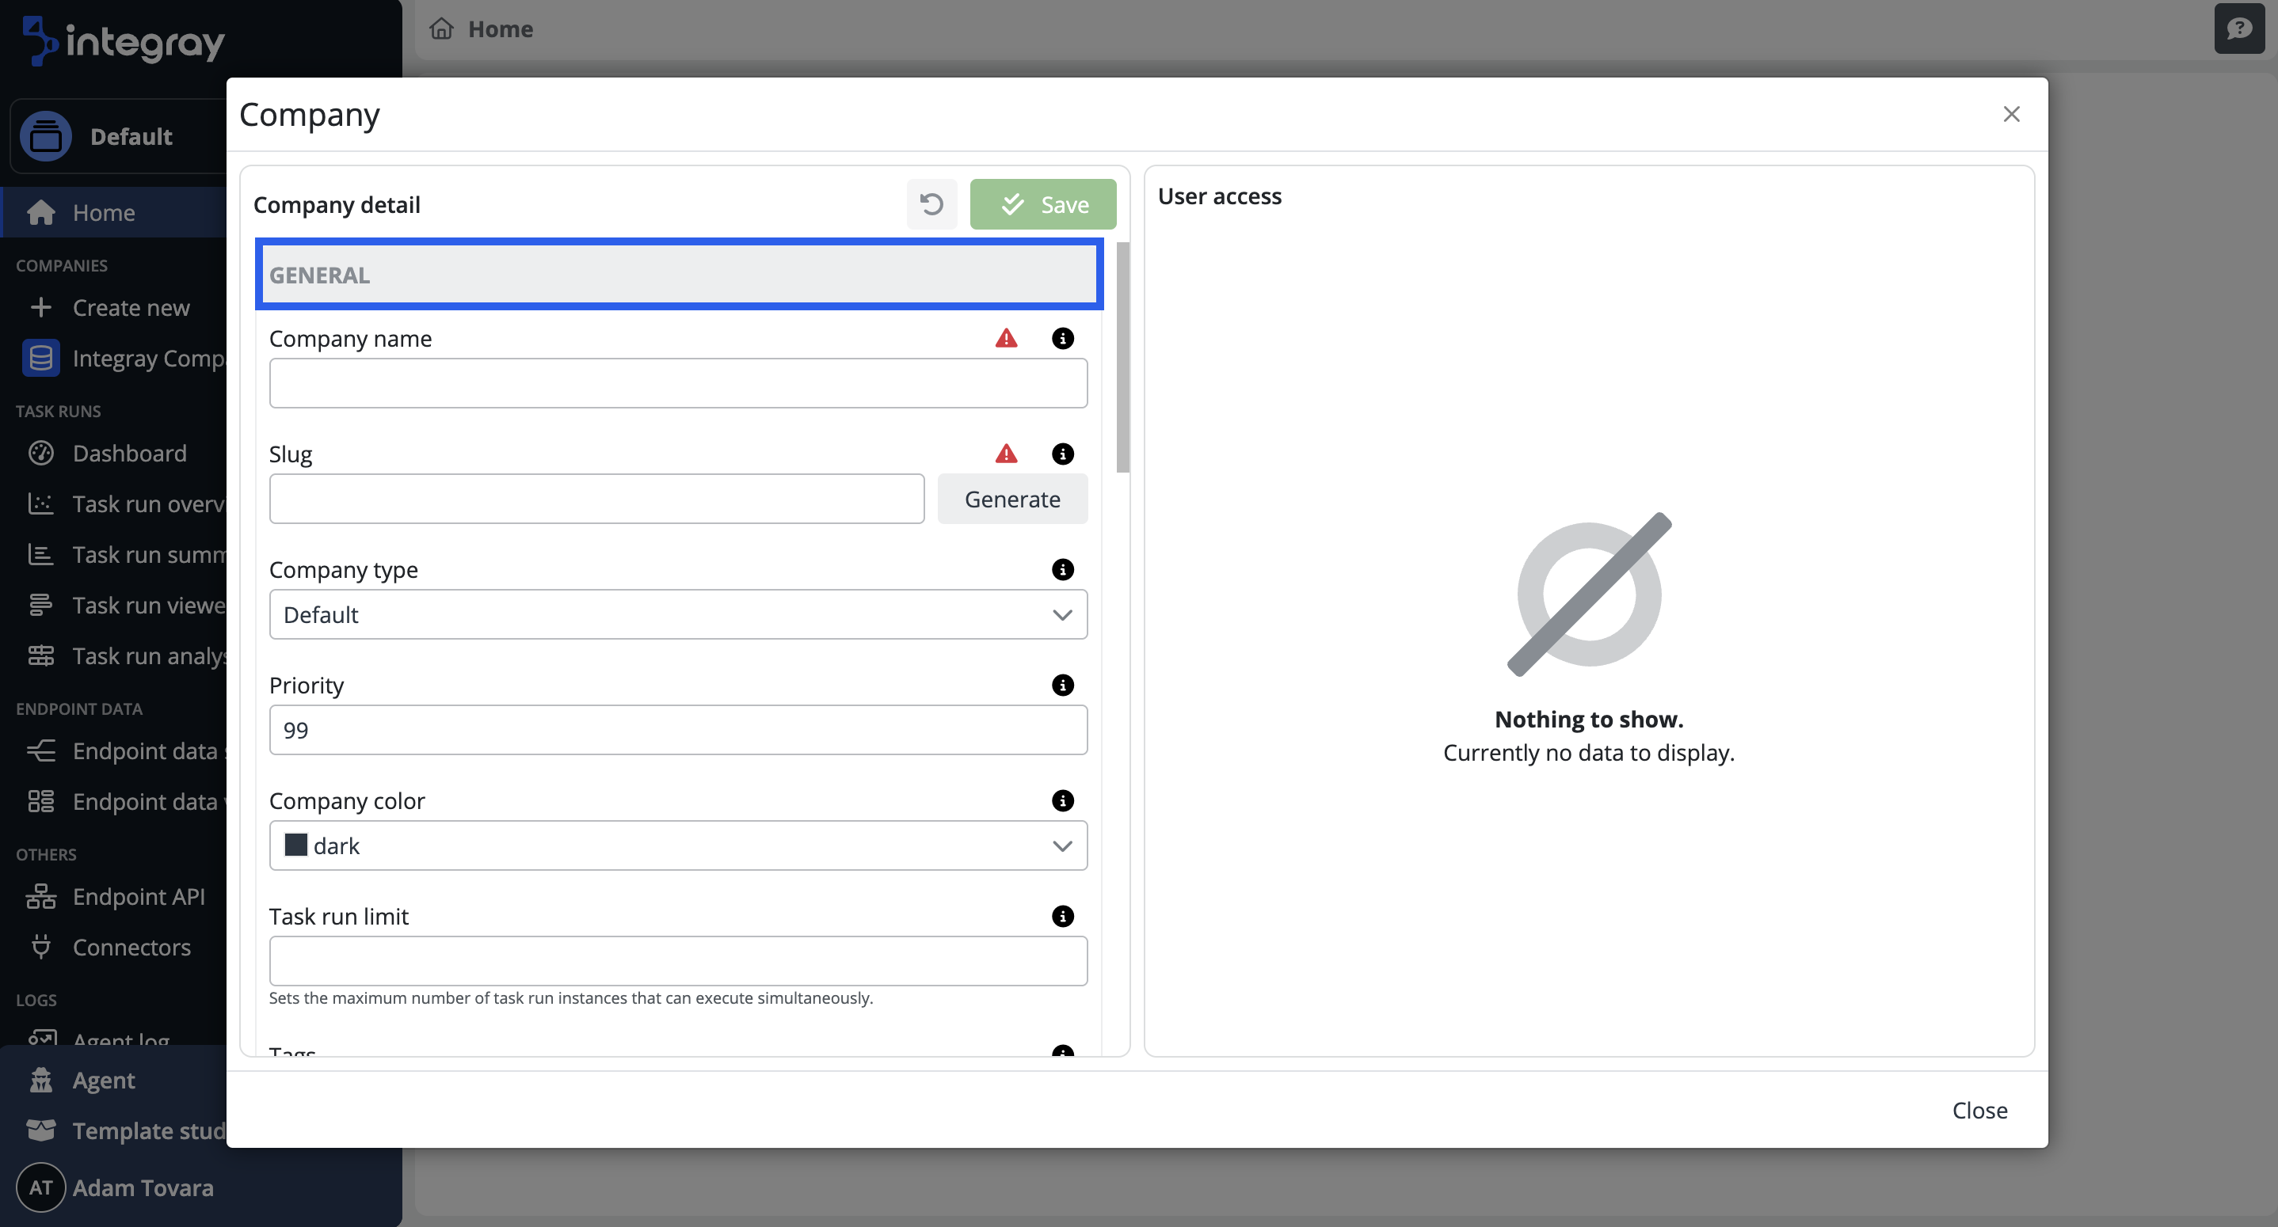Expand the Company color dropdown
This screenshot has height=1227, width=2278.
click(677, 846)
